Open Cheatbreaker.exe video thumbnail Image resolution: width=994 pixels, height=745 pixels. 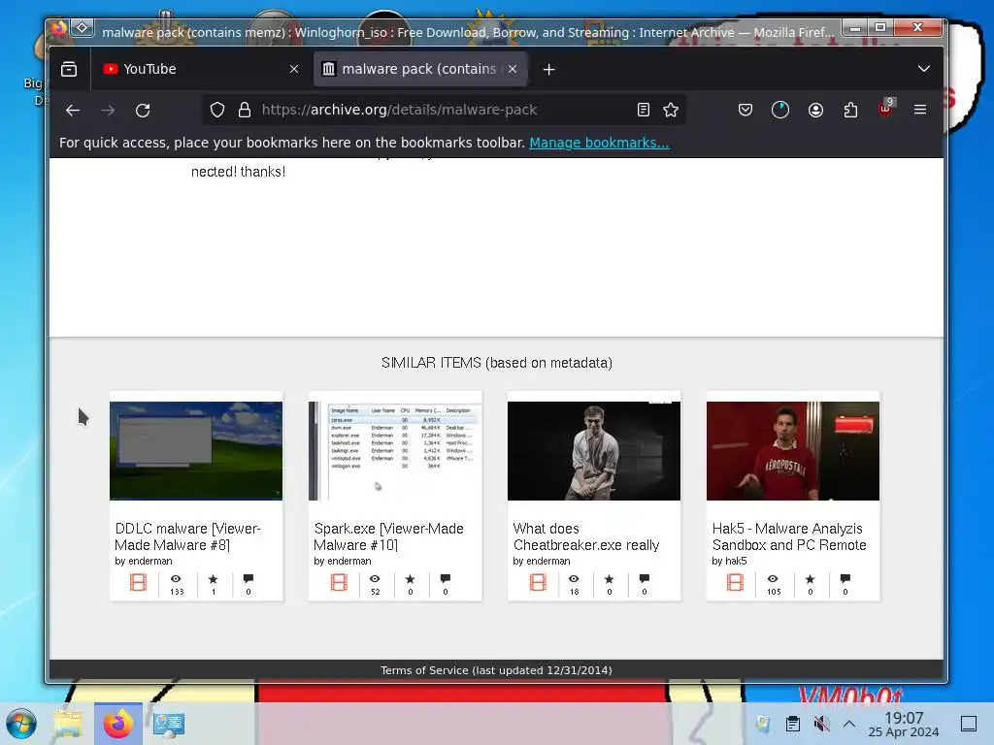(x=594, y=450)
